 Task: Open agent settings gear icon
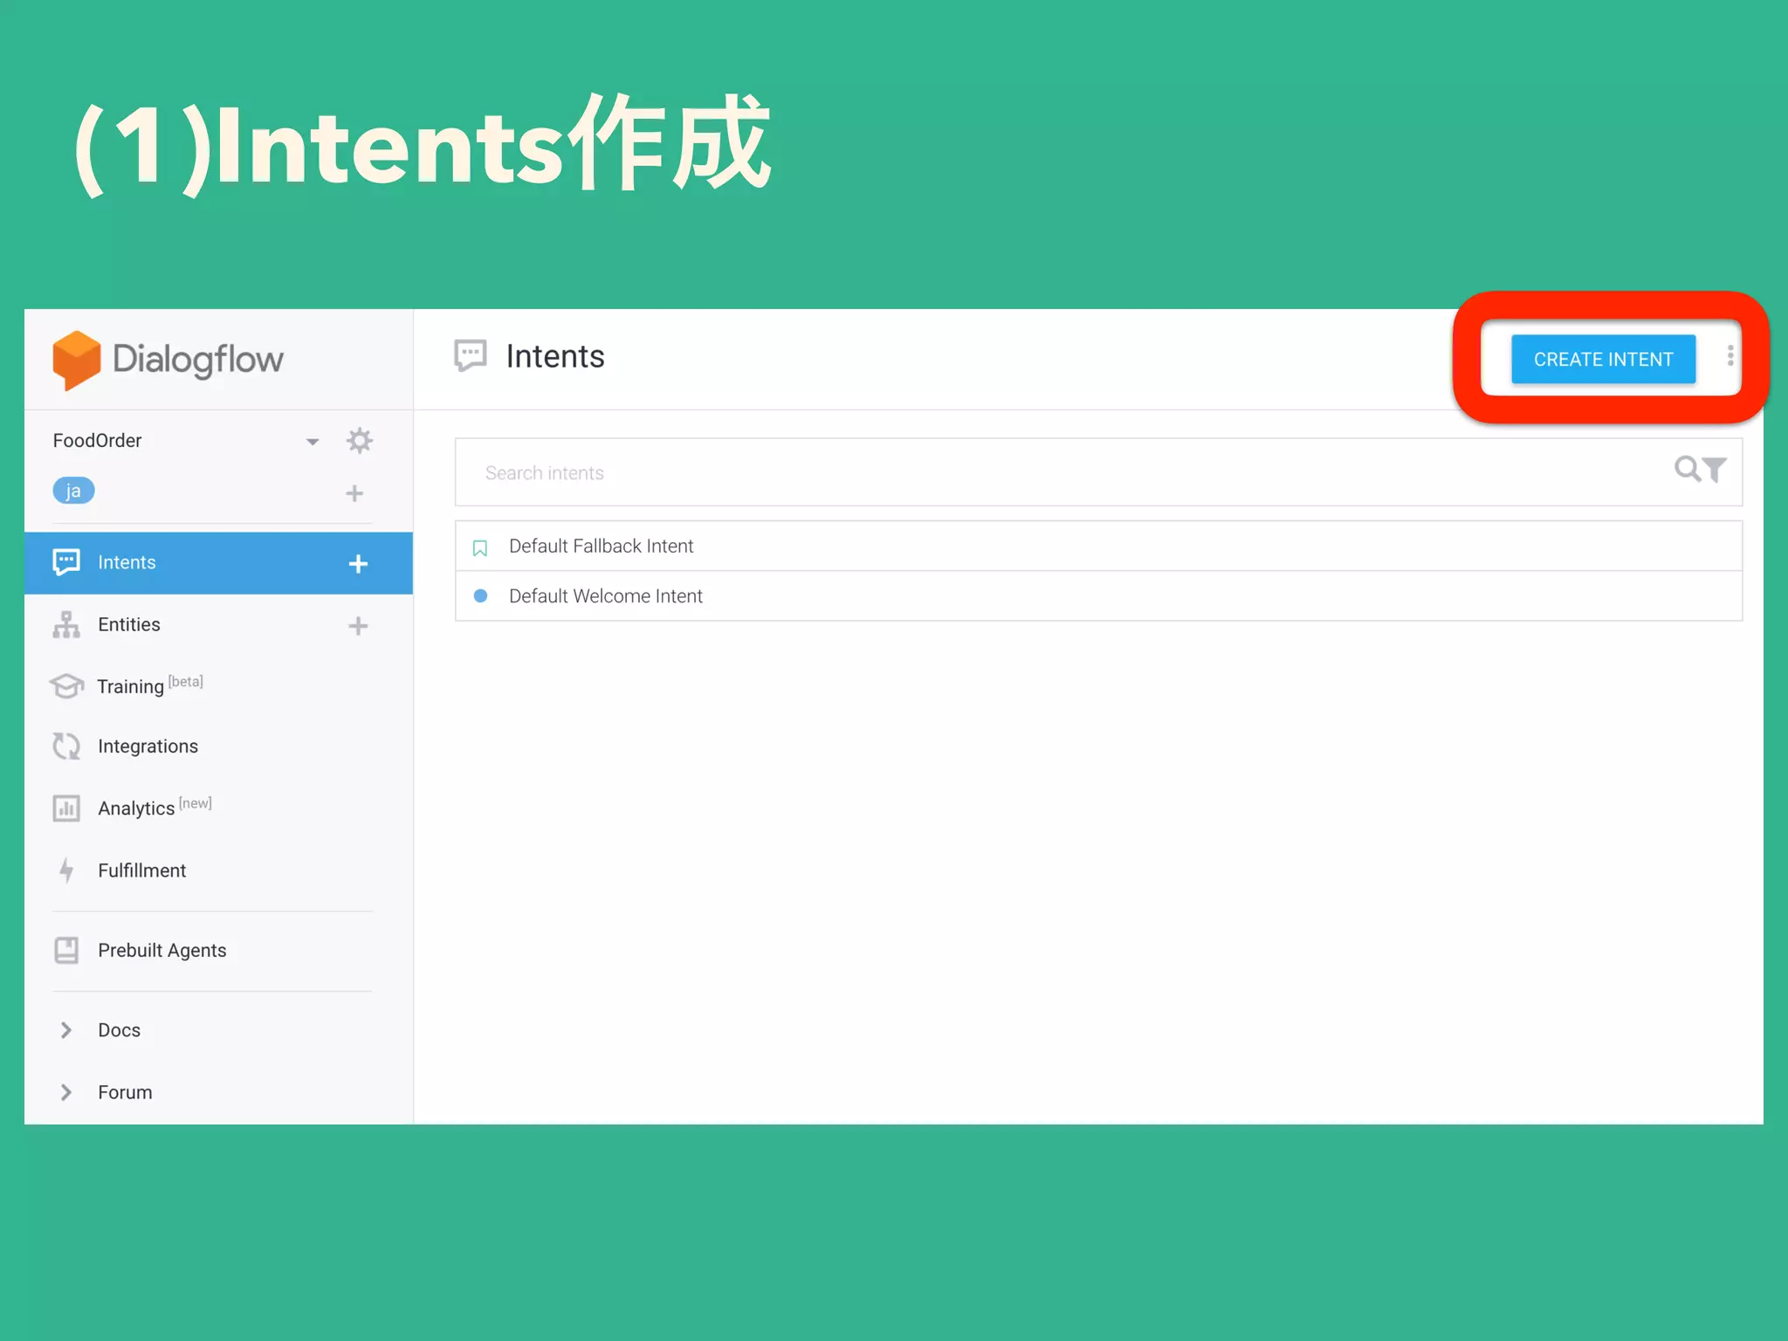(360, 440)
